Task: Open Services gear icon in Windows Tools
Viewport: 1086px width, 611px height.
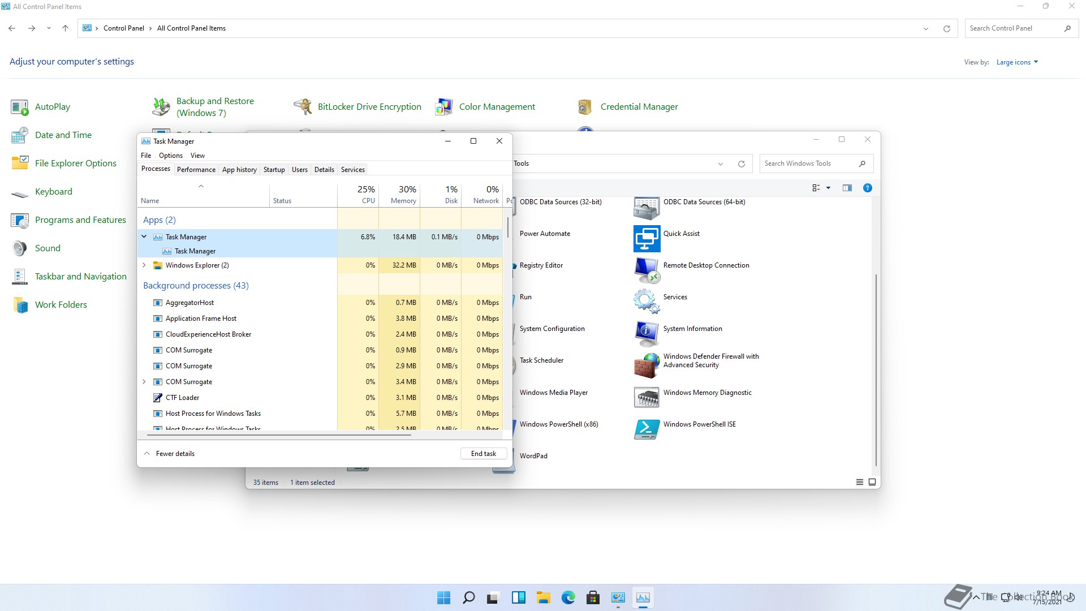Action: click(647, 302)
